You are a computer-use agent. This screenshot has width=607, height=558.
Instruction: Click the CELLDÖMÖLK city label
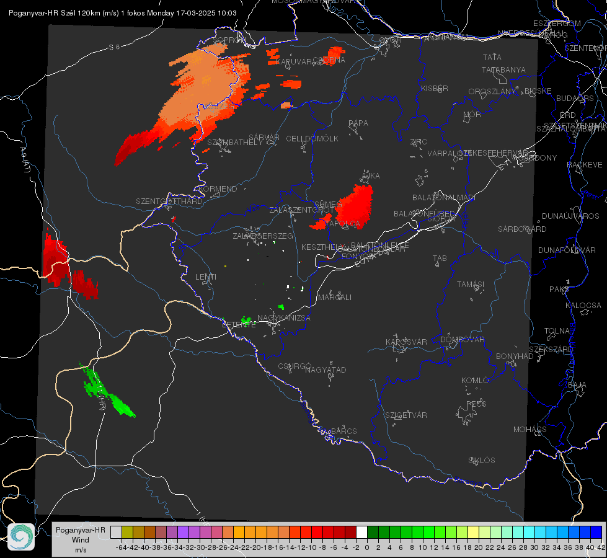pyautogui.click(x=312, y=138)
